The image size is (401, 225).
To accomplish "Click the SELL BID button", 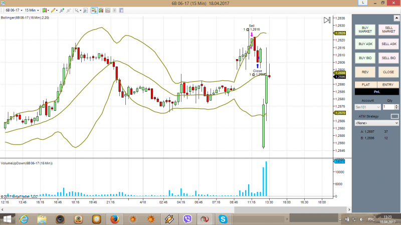I will click(x=388, y=58).
